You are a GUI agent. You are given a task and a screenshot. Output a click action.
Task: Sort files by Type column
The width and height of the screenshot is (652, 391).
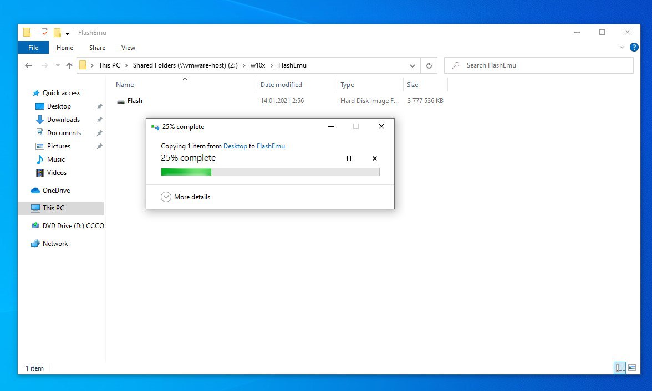coord(370,84)
